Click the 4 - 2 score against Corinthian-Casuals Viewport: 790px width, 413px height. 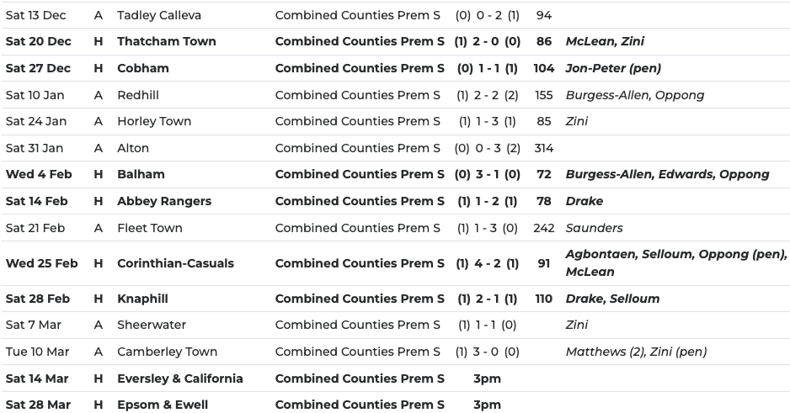click(488, 263)
